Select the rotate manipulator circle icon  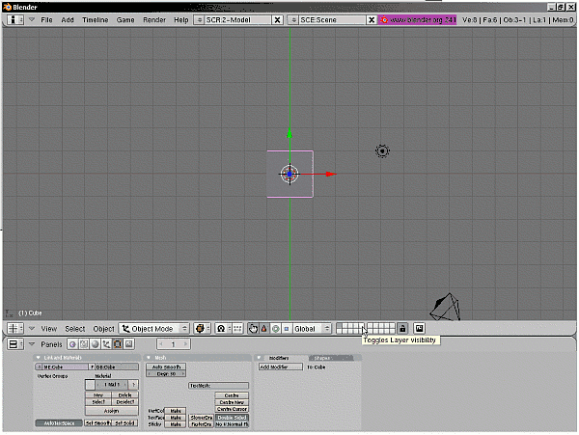[275, 329]
